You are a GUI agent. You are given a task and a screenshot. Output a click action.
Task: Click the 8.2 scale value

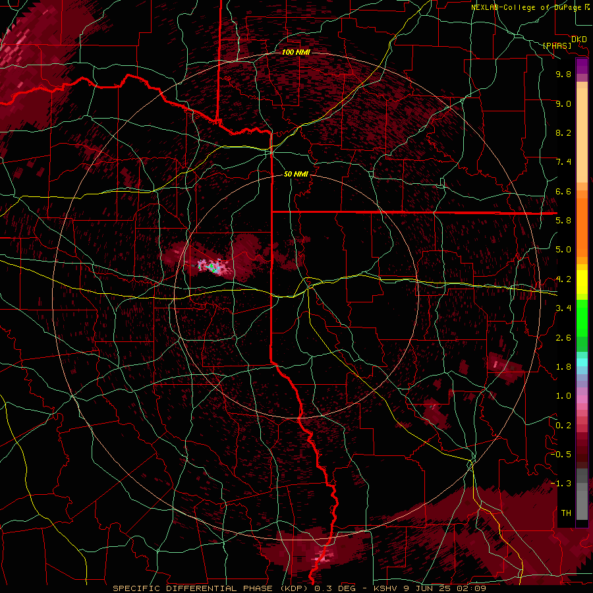pyautogui.click(x=563, y=132)
